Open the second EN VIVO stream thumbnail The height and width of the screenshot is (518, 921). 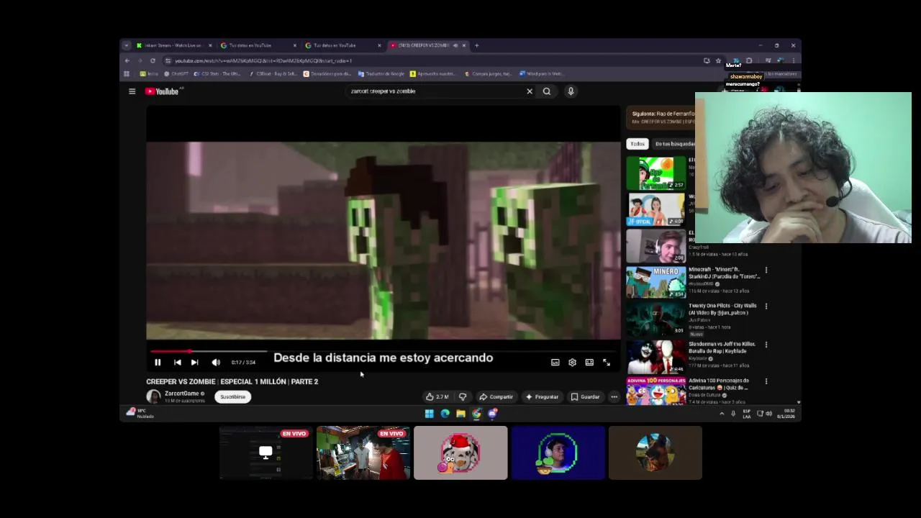coord(363,453)
